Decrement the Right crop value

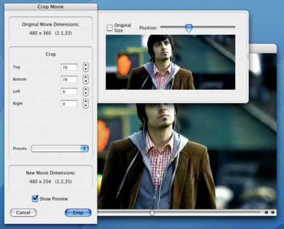[86, 106]
